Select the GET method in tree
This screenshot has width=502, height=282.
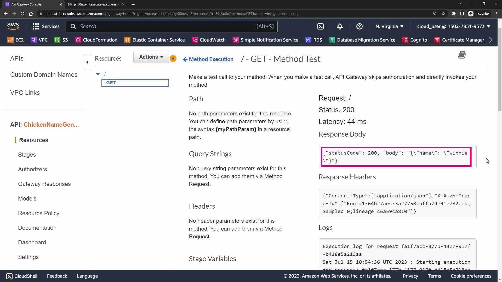click(135, 83)
